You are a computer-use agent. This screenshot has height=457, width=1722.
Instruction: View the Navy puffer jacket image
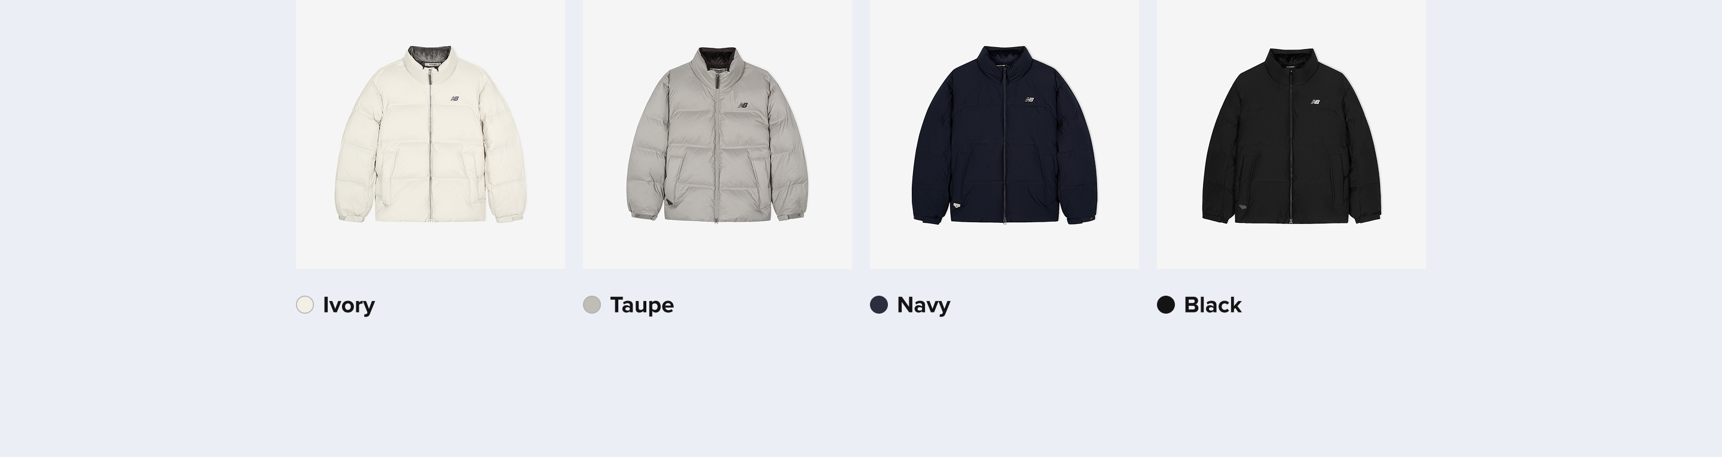coord(1004,134)
